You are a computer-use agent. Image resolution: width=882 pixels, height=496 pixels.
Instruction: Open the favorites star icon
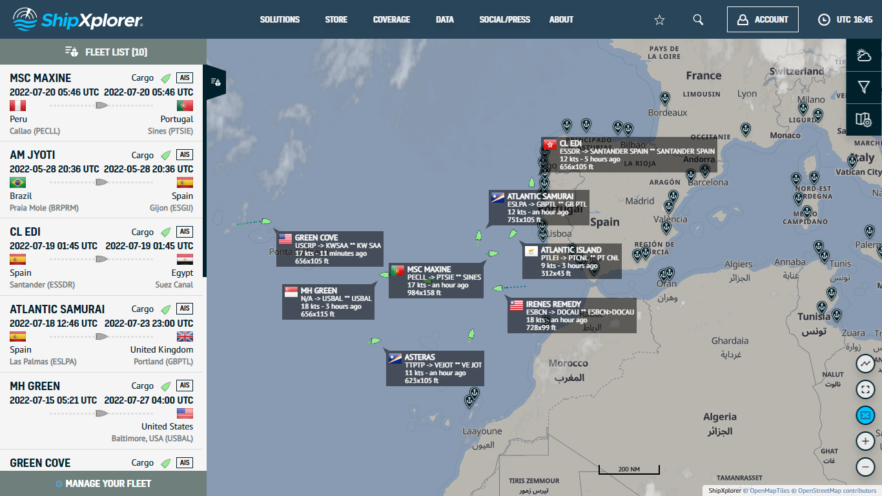[x=659, y=20]
